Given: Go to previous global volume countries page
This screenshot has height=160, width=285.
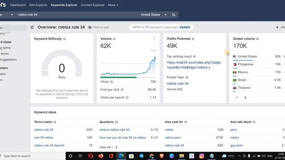Looking at the screenshot, I should click(x=237, y=98).
